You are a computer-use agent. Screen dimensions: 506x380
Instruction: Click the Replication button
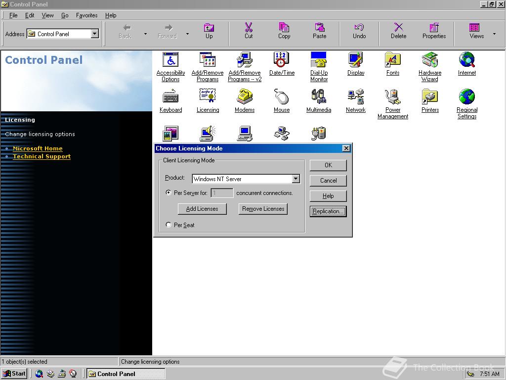(x=328, y=211)
